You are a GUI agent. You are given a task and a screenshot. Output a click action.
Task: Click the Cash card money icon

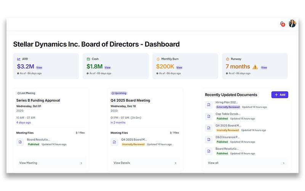coord(88,59)
